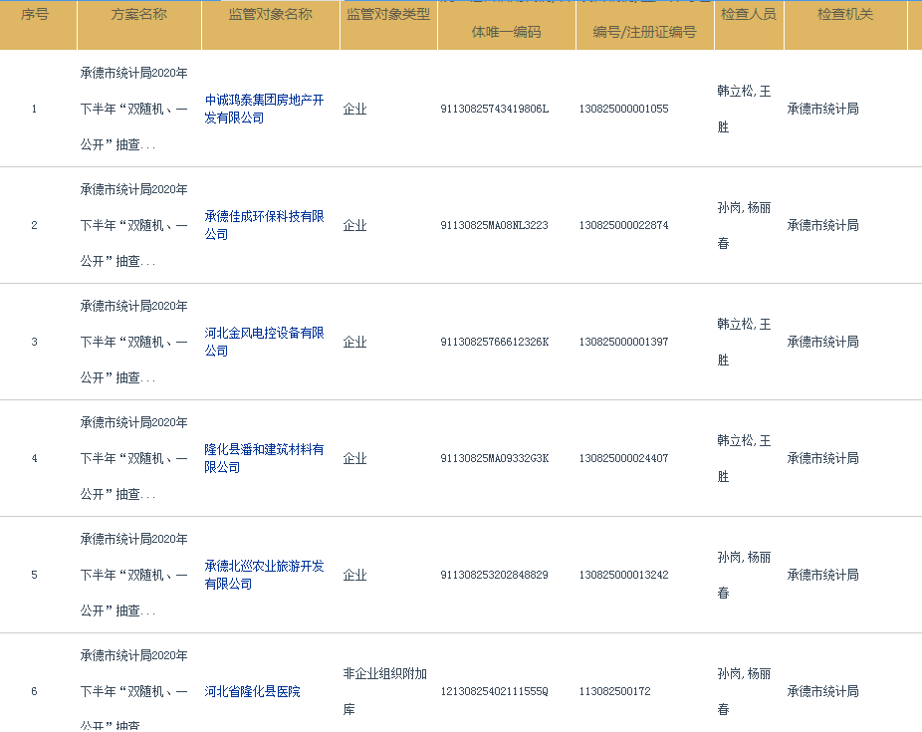Select code 91130825MA08NL3223
Image resolution: width=922 pixels, height=732 pixels.
495,225
